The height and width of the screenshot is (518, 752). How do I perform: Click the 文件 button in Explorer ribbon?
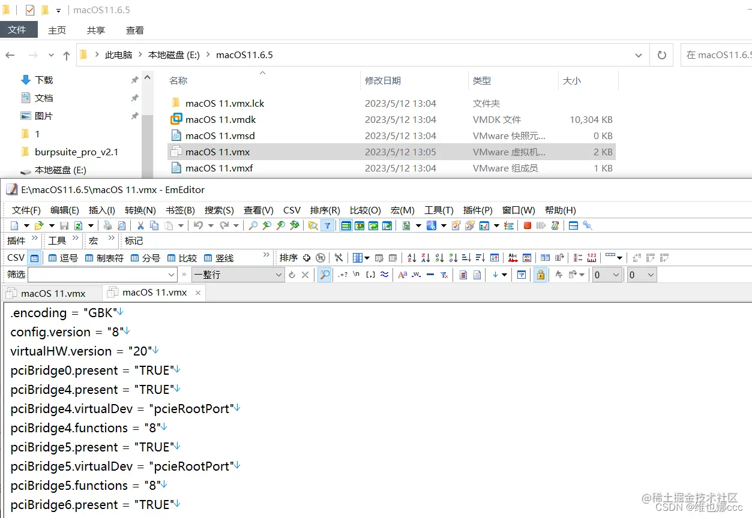coord(17,29)
